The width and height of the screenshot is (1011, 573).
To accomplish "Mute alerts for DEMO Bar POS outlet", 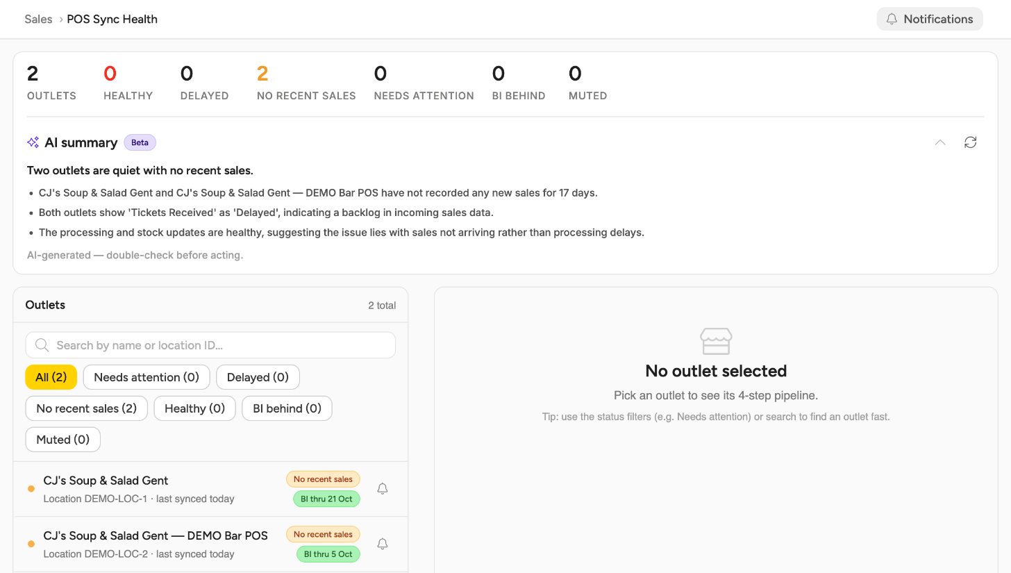I will (382, 544).
